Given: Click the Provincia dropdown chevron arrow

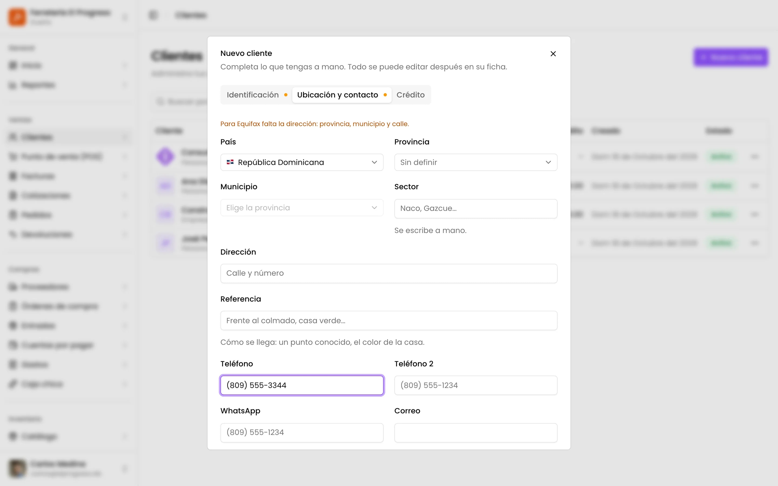Looking at the screenshot, I should point(548,162).
